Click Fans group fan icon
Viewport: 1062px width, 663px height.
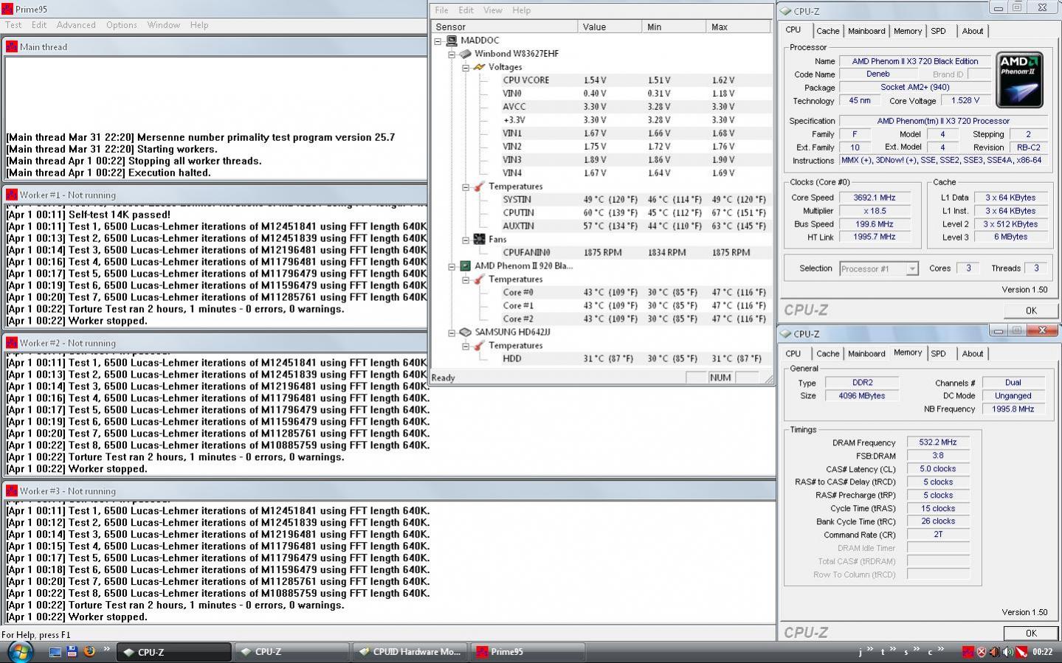click(479, 239)
